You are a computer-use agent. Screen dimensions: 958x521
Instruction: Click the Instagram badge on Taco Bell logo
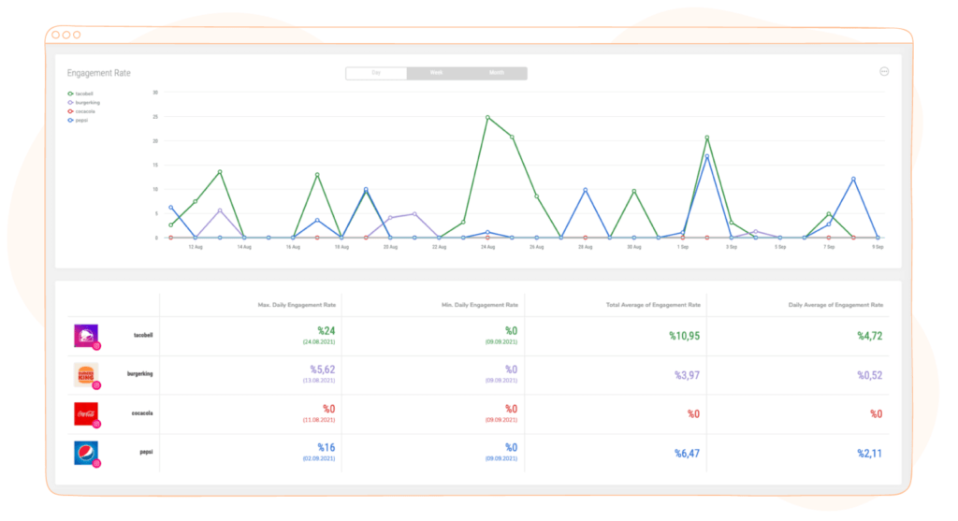coord(96,346)
